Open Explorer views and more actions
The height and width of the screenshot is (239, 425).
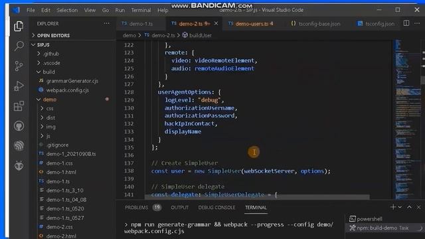click(x=106, y=24)
